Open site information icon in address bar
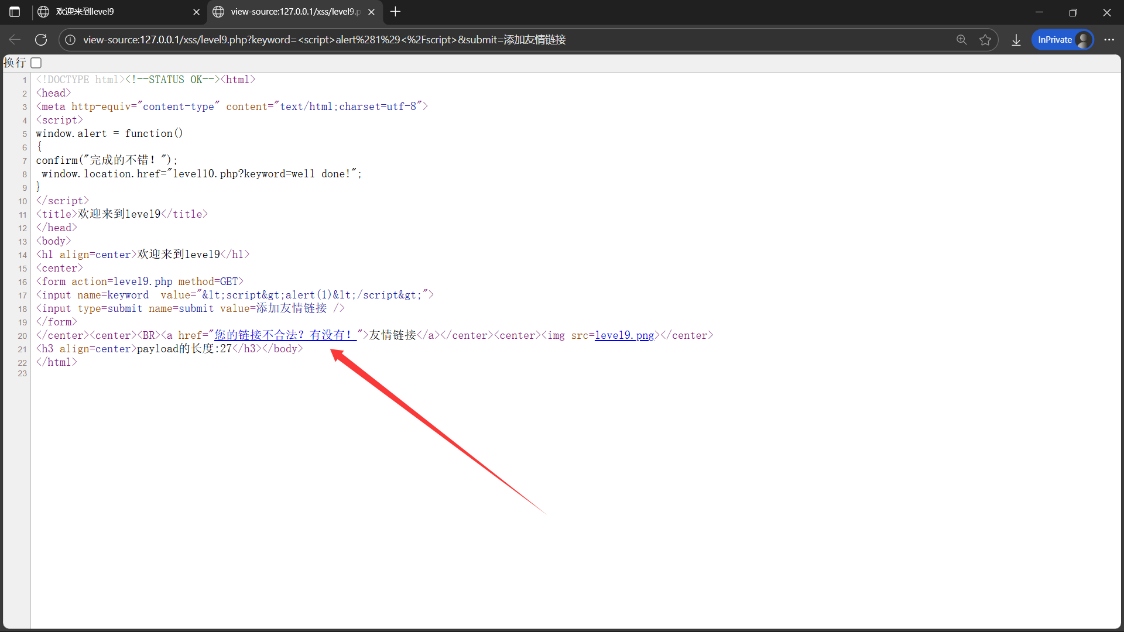The width and height of the screenshot is (1124, 632). coord(70,40)
